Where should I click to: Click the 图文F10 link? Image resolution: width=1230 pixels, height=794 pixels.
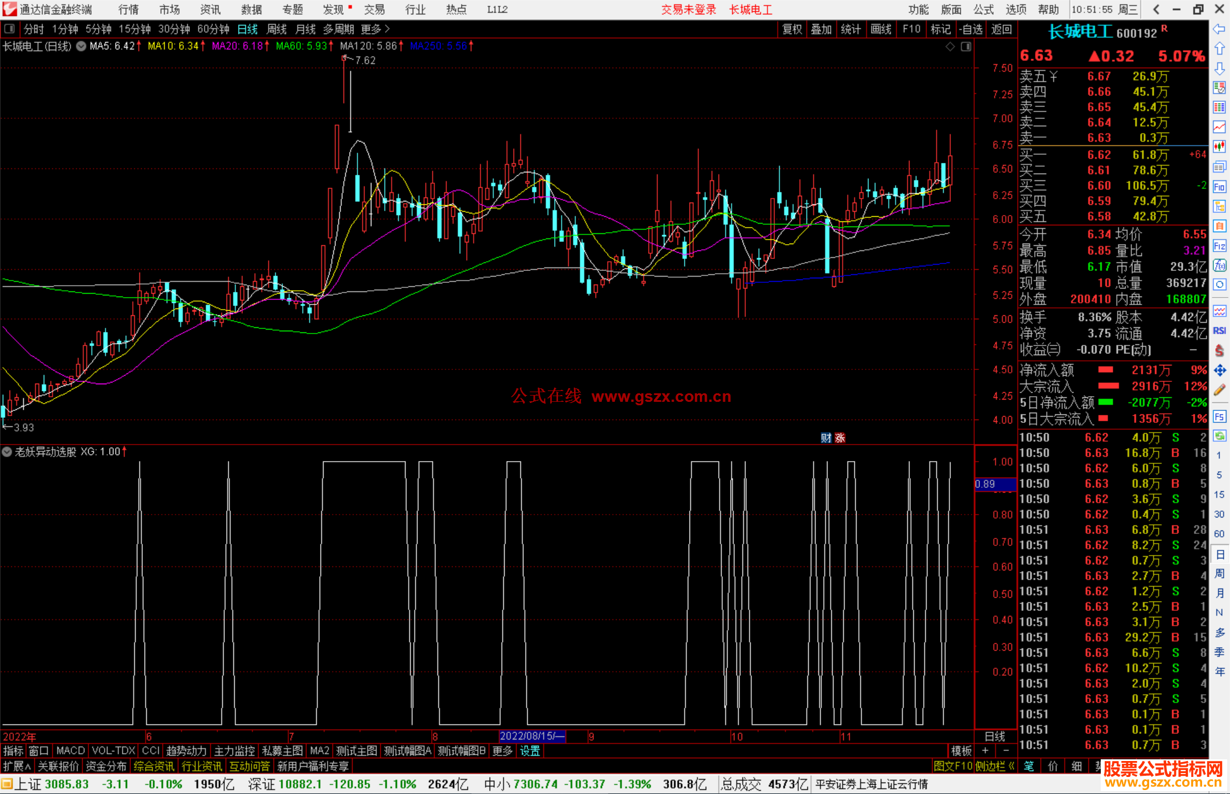953,766
